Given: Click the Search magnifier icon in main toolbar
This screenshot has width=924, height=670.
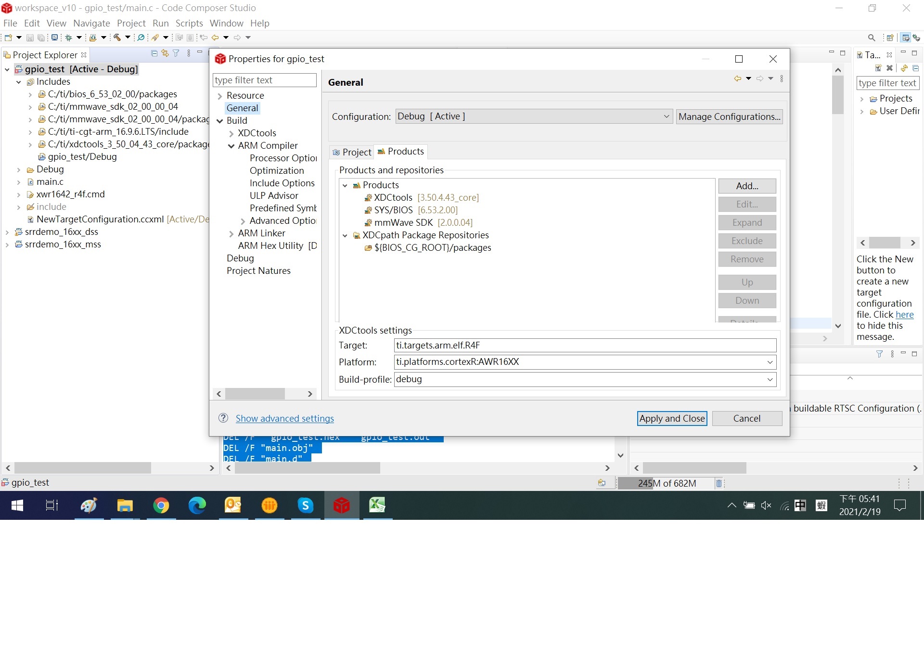Looking at the screenshot, I should (x=872, y=38).
